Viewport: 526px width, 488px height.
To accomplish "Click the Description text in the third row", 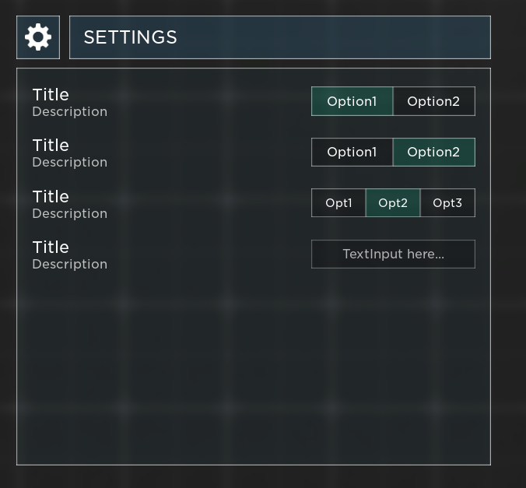I will click(x=69, y=214).
